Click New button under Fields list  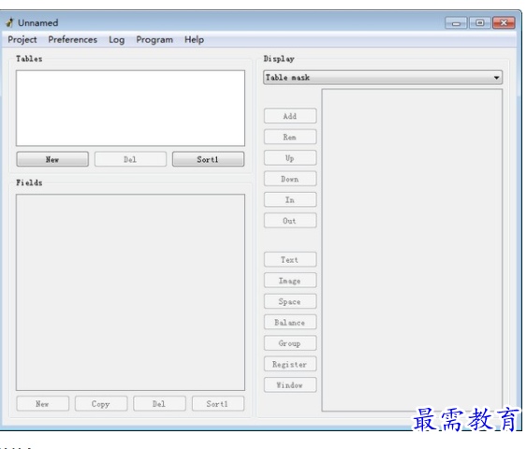pos(43,404)
